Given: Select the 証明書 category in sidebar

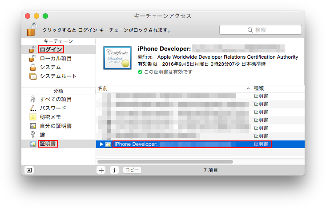Looking at the screenshot, I should [x=48, y=144].
